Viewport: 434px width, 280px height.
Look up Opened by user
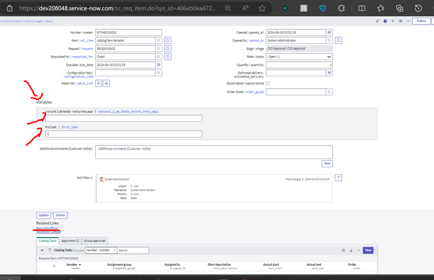coord(329,40)
